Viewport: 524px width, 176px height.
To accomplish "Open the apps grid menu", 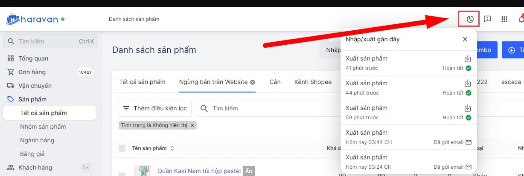I will [504, 19].
